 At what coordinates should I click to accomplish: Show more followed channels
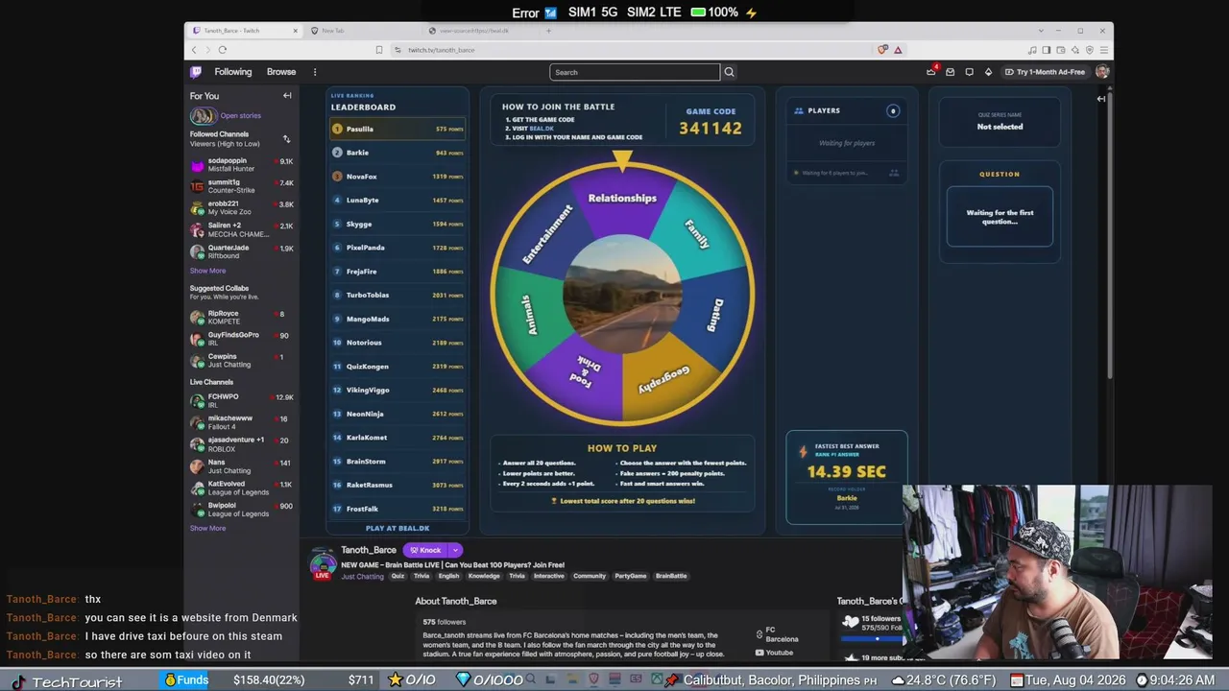207,271
